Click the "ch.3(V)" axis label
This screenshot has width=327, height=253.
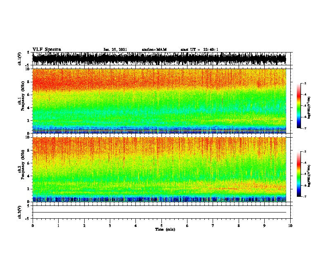click(x=20, y=212)
